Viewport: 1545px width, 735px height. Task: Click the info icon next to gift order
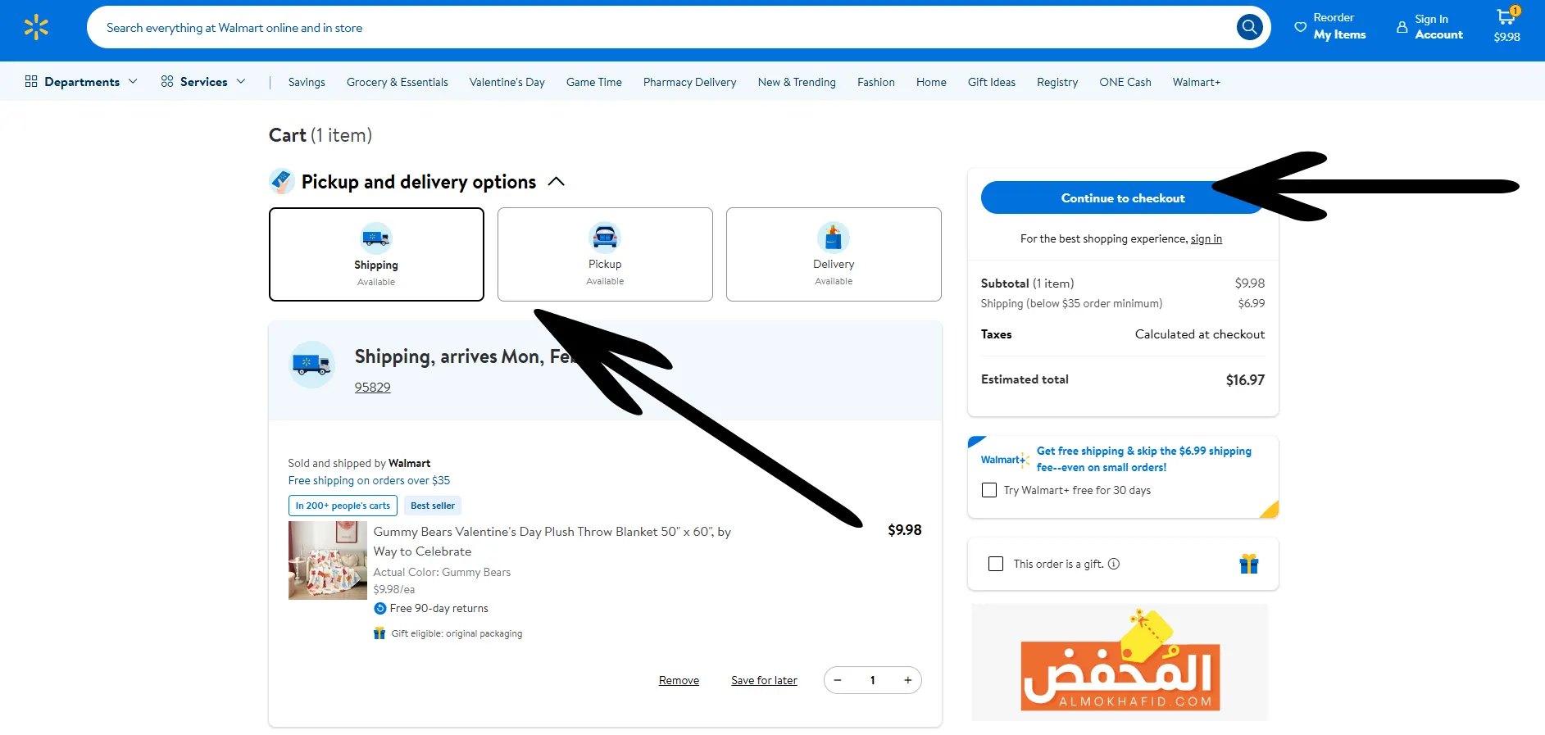[1114, 564]
